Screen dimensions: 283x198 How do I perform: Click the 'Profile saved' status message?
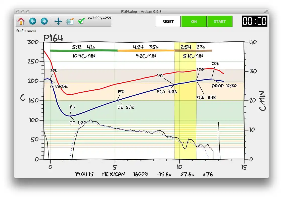tap(26, 31)
